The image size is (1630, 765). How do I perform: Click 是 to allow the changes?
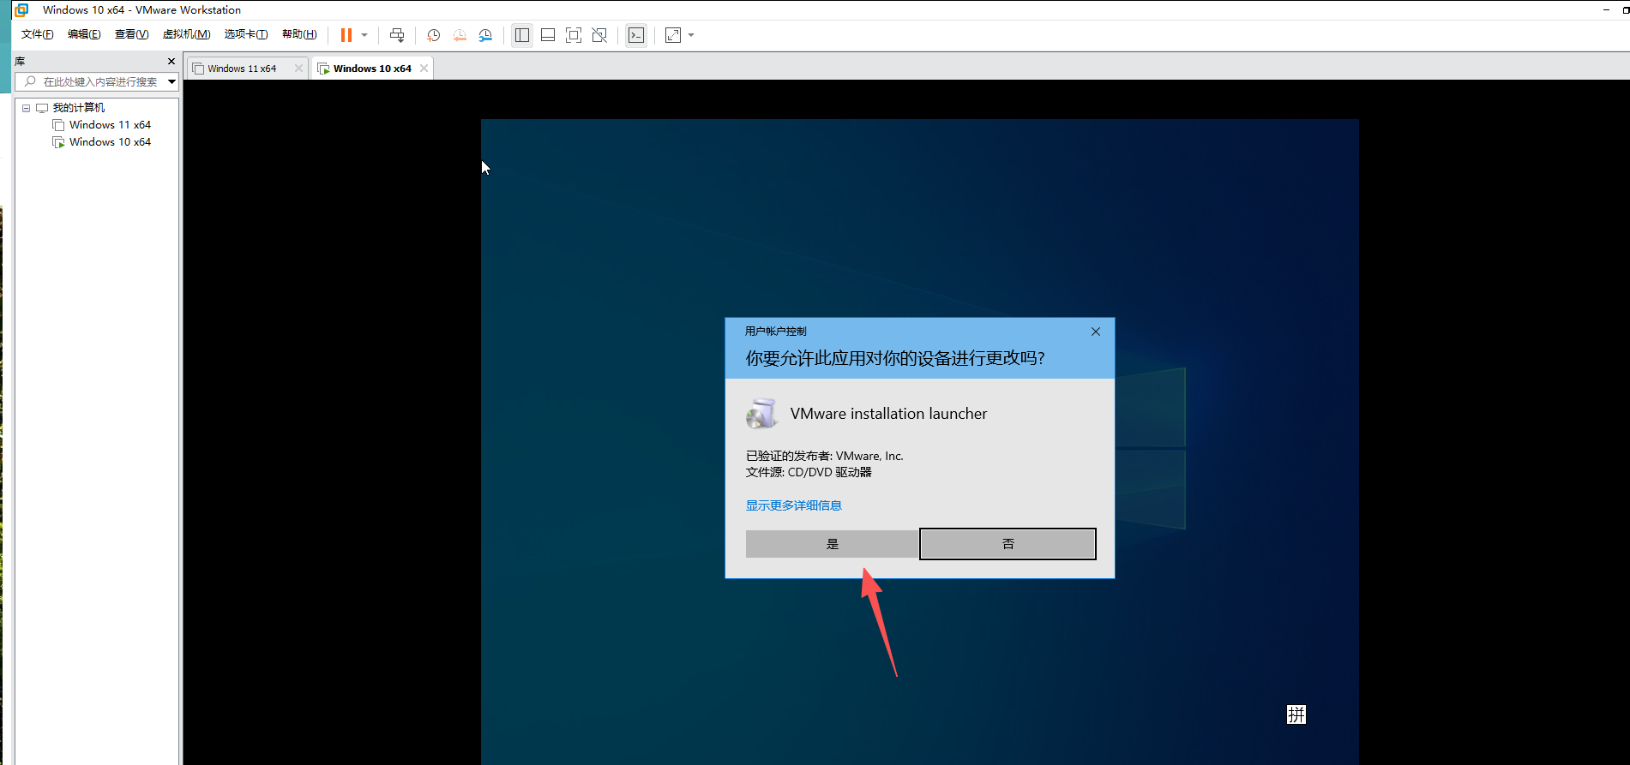click(x=832, y=544)
